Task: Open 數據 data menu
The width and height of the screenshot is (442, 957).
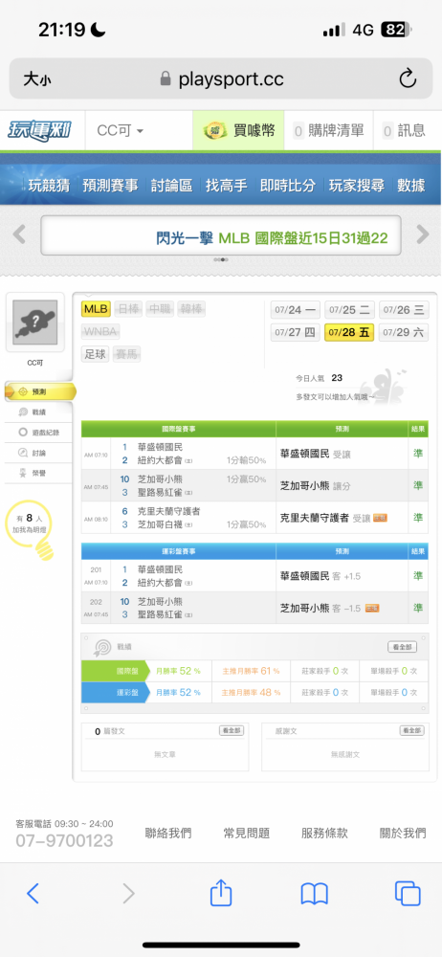Action: click(x=410, y=186)
